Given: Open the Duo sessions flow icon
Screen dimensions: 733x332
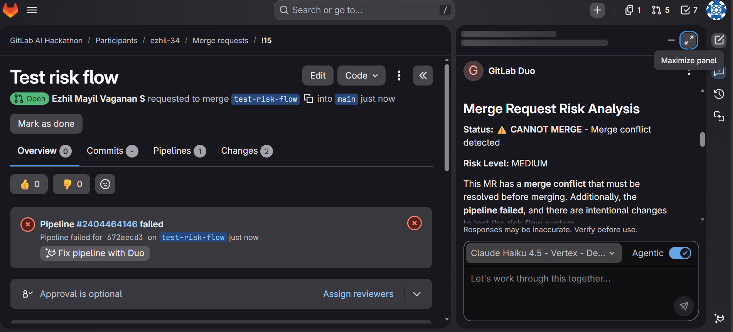Looking at the screenshot, I should point(719,116).
